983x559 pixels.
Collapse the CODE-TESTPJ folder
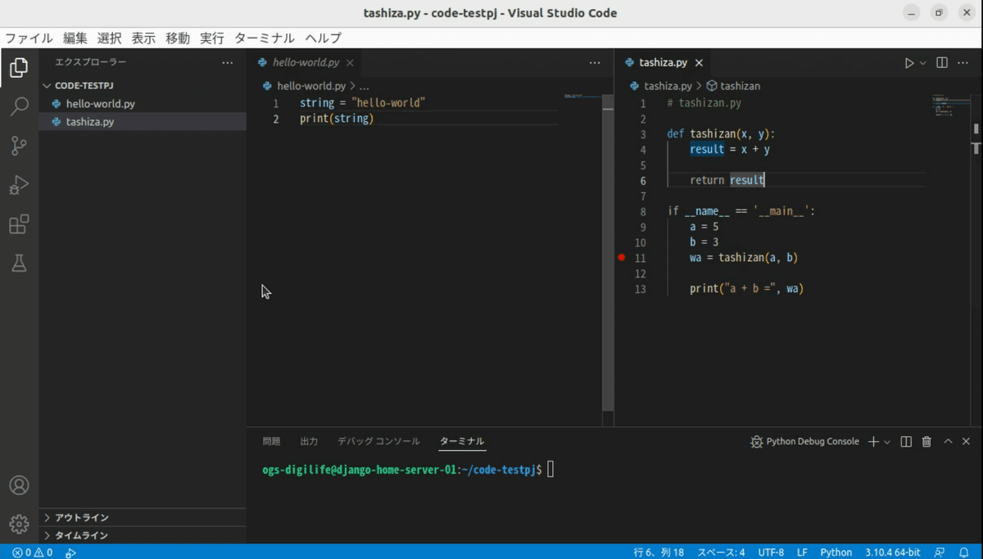point(143,85)
